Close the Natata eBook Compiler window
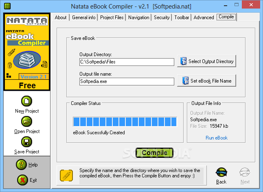 (x=251, y=5)
